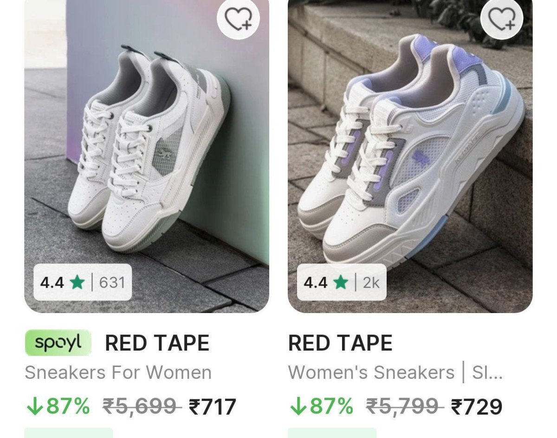This screenshot has height=438, width=557.
Task: Tap the ₹717 sale price
Action: click(213, 407)
